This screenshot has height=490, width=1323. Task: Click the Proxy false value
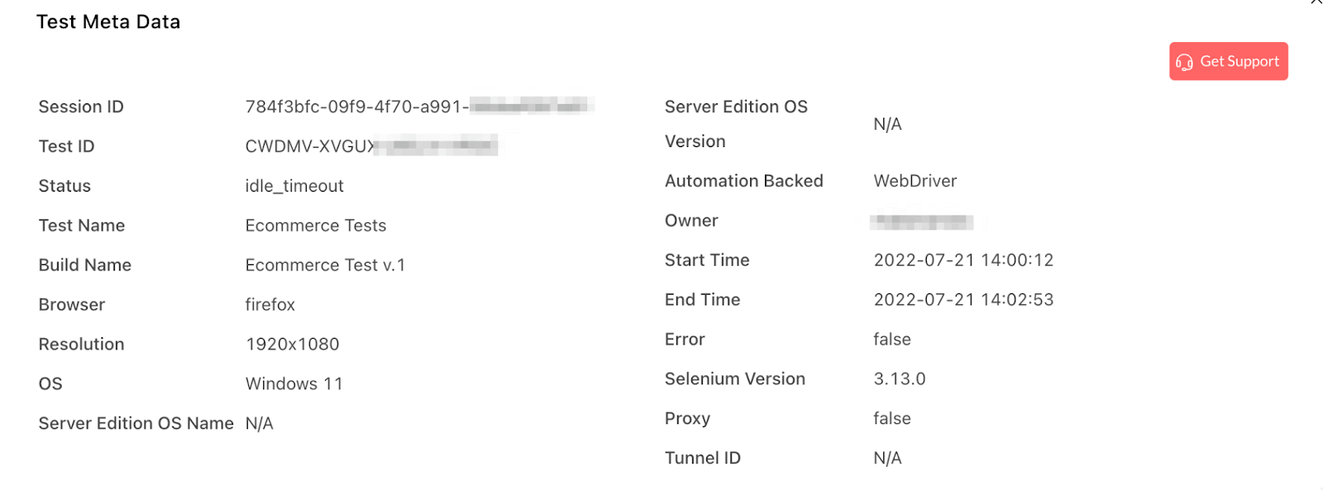tap(892, 419)
